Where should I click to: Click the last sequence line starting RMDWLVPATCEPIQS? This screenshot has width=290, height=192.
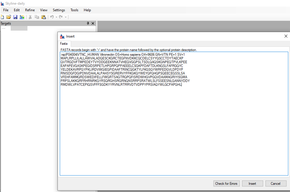[121, 84]
